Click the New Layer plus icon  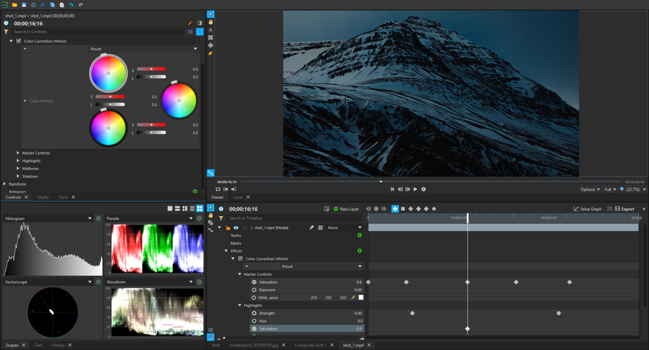(x=336, y=209)
